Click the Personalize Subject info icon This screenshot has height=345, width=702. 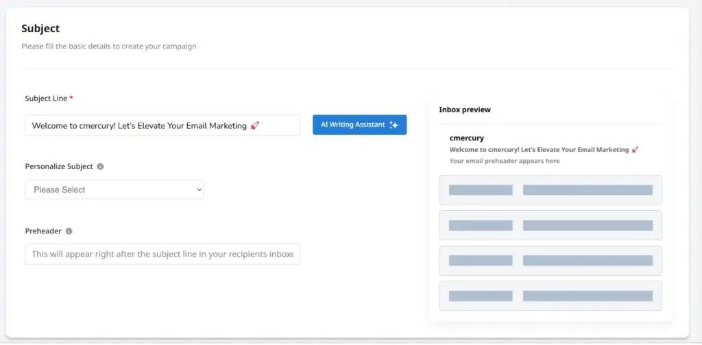point(100,166)
